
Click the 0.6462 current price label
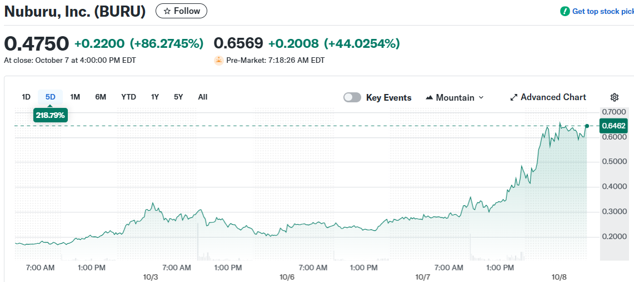(613, 126)
